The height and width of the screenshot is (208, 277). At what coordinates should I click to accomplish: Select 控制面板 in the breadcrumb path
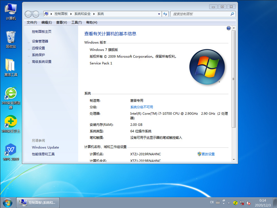pyautogui.click(x=61, y=14)
